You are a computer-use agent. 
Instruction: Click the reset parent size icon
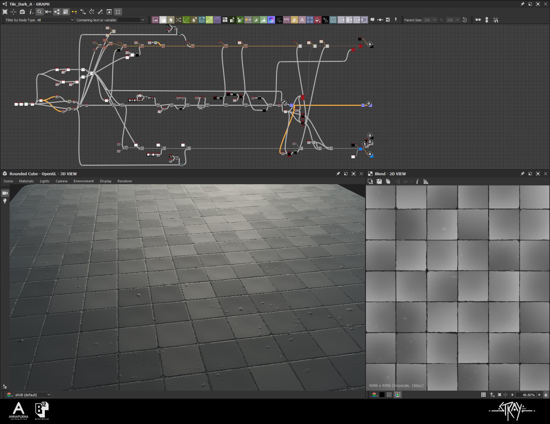pyautogui.click(x=465, y=20)
